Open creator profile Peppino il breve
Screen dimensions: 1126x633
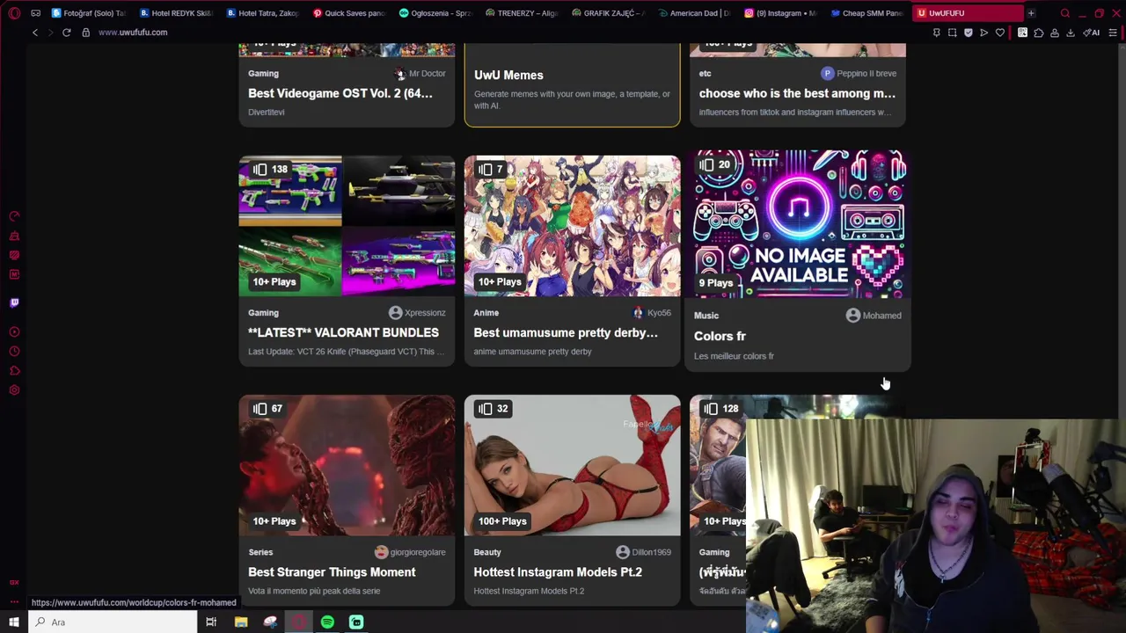pos(859,74)
